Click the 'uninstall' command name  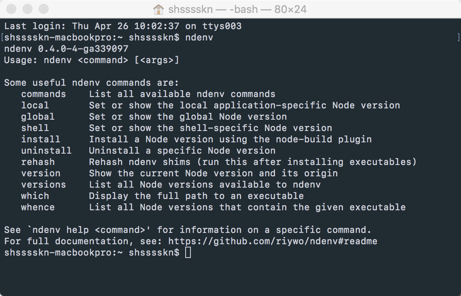pyautogui.click(x=47, y=150)
